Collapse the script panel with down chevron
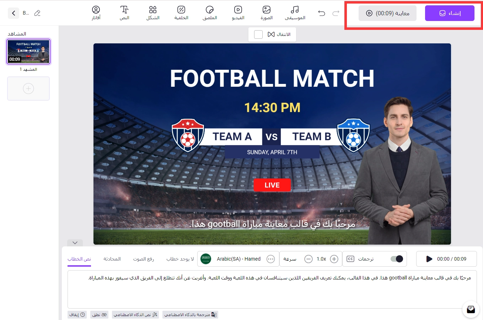Screen dimensions: 483x320 pos(75,243)
